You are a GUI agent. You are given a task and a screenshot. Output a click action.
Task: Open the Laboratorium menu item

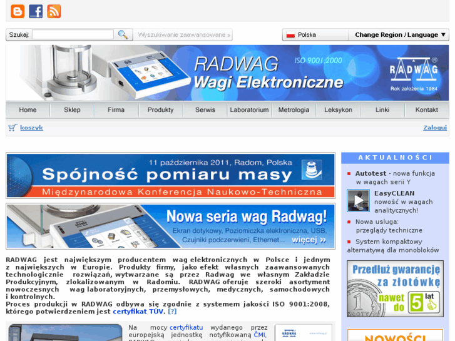pos(249,109)
